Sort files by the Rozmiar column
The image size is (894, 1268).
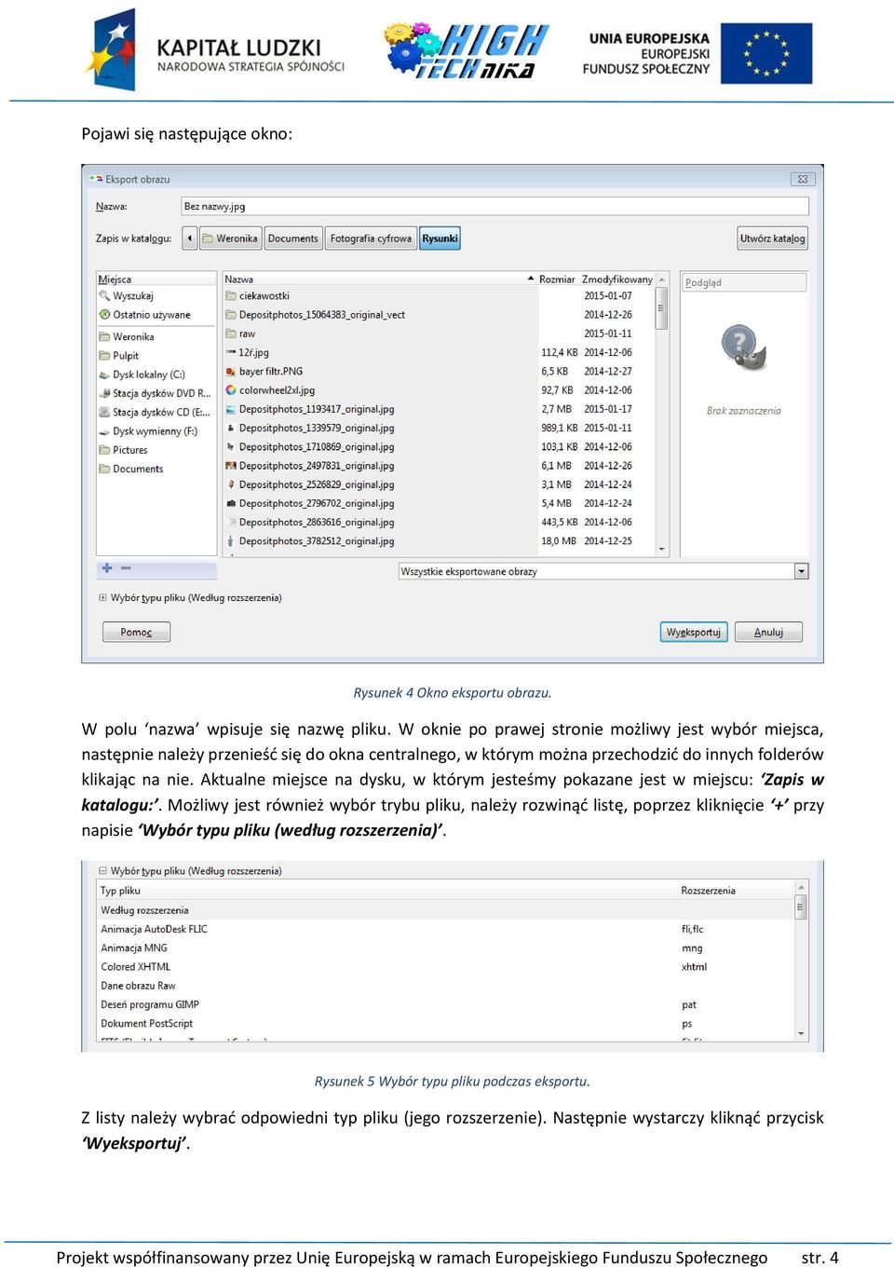[557, 279]
